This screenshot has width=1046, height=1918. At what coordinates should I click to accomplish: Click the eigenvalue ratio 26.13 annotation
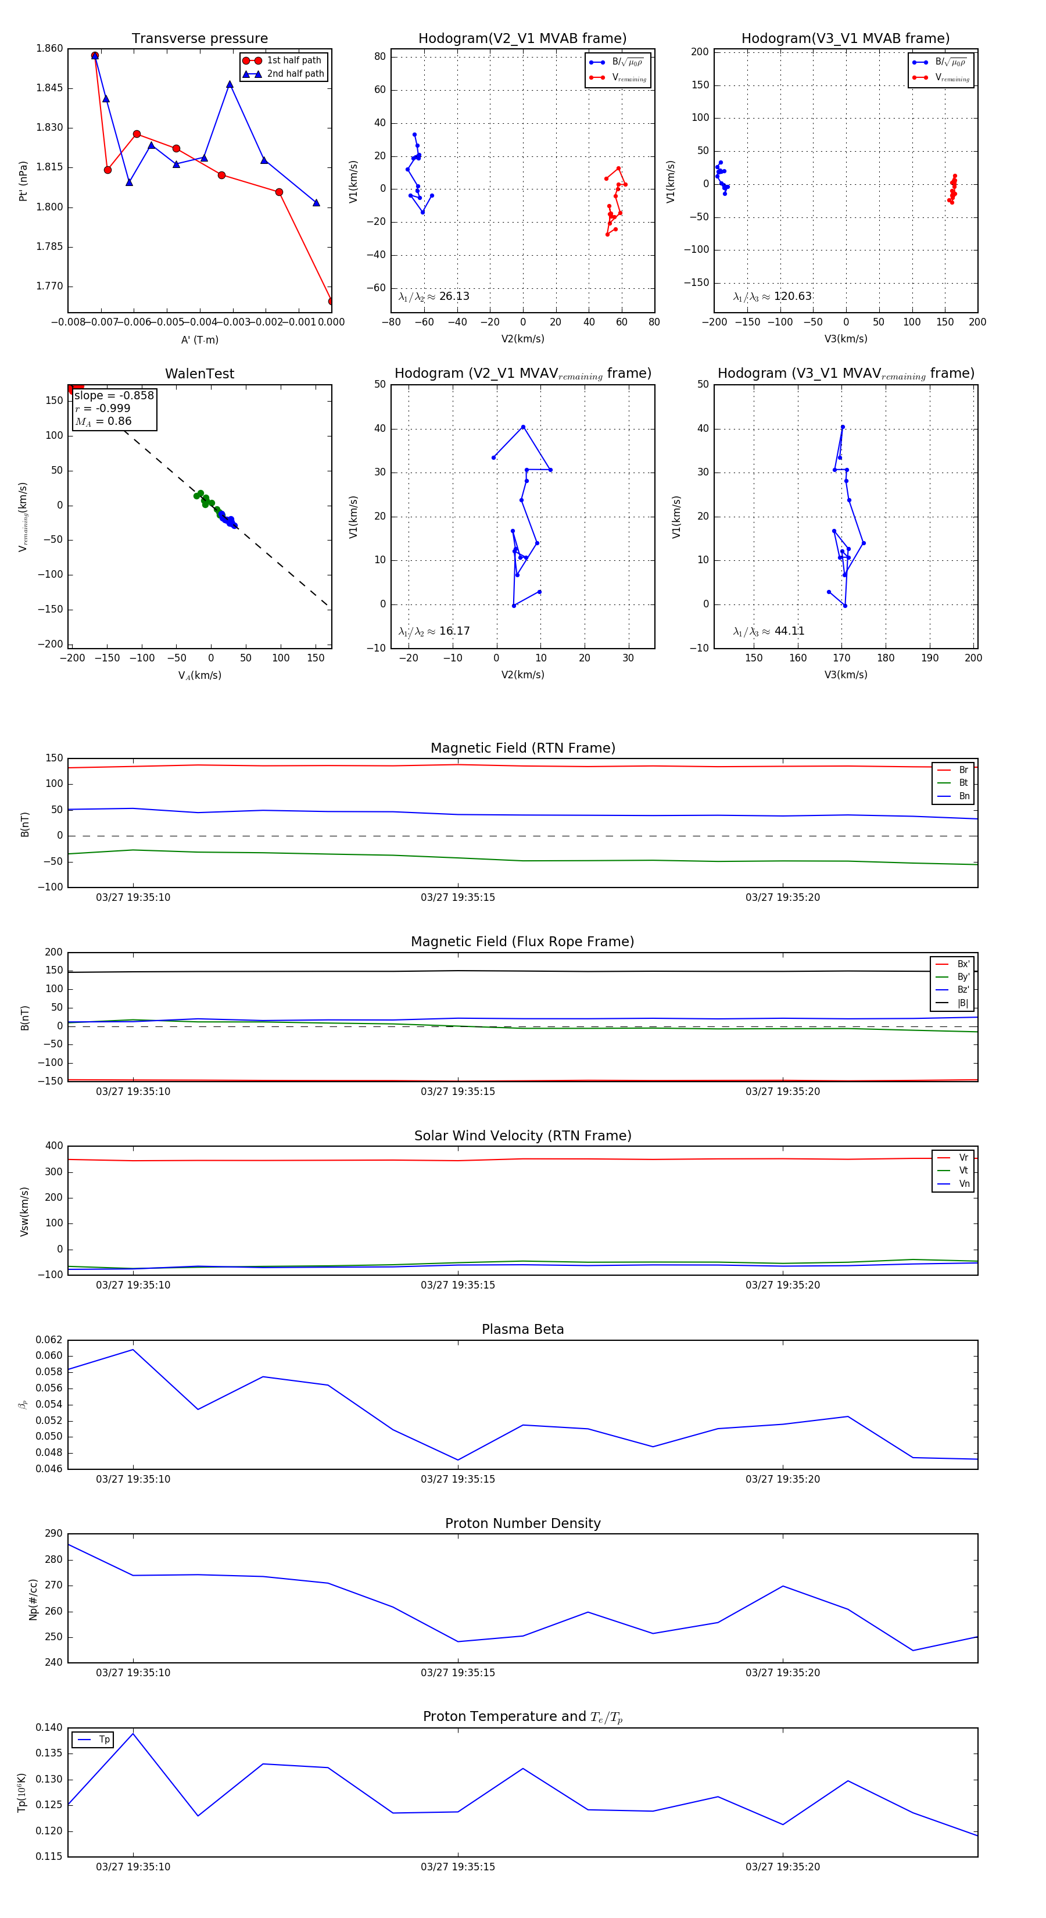coord(434,296)
